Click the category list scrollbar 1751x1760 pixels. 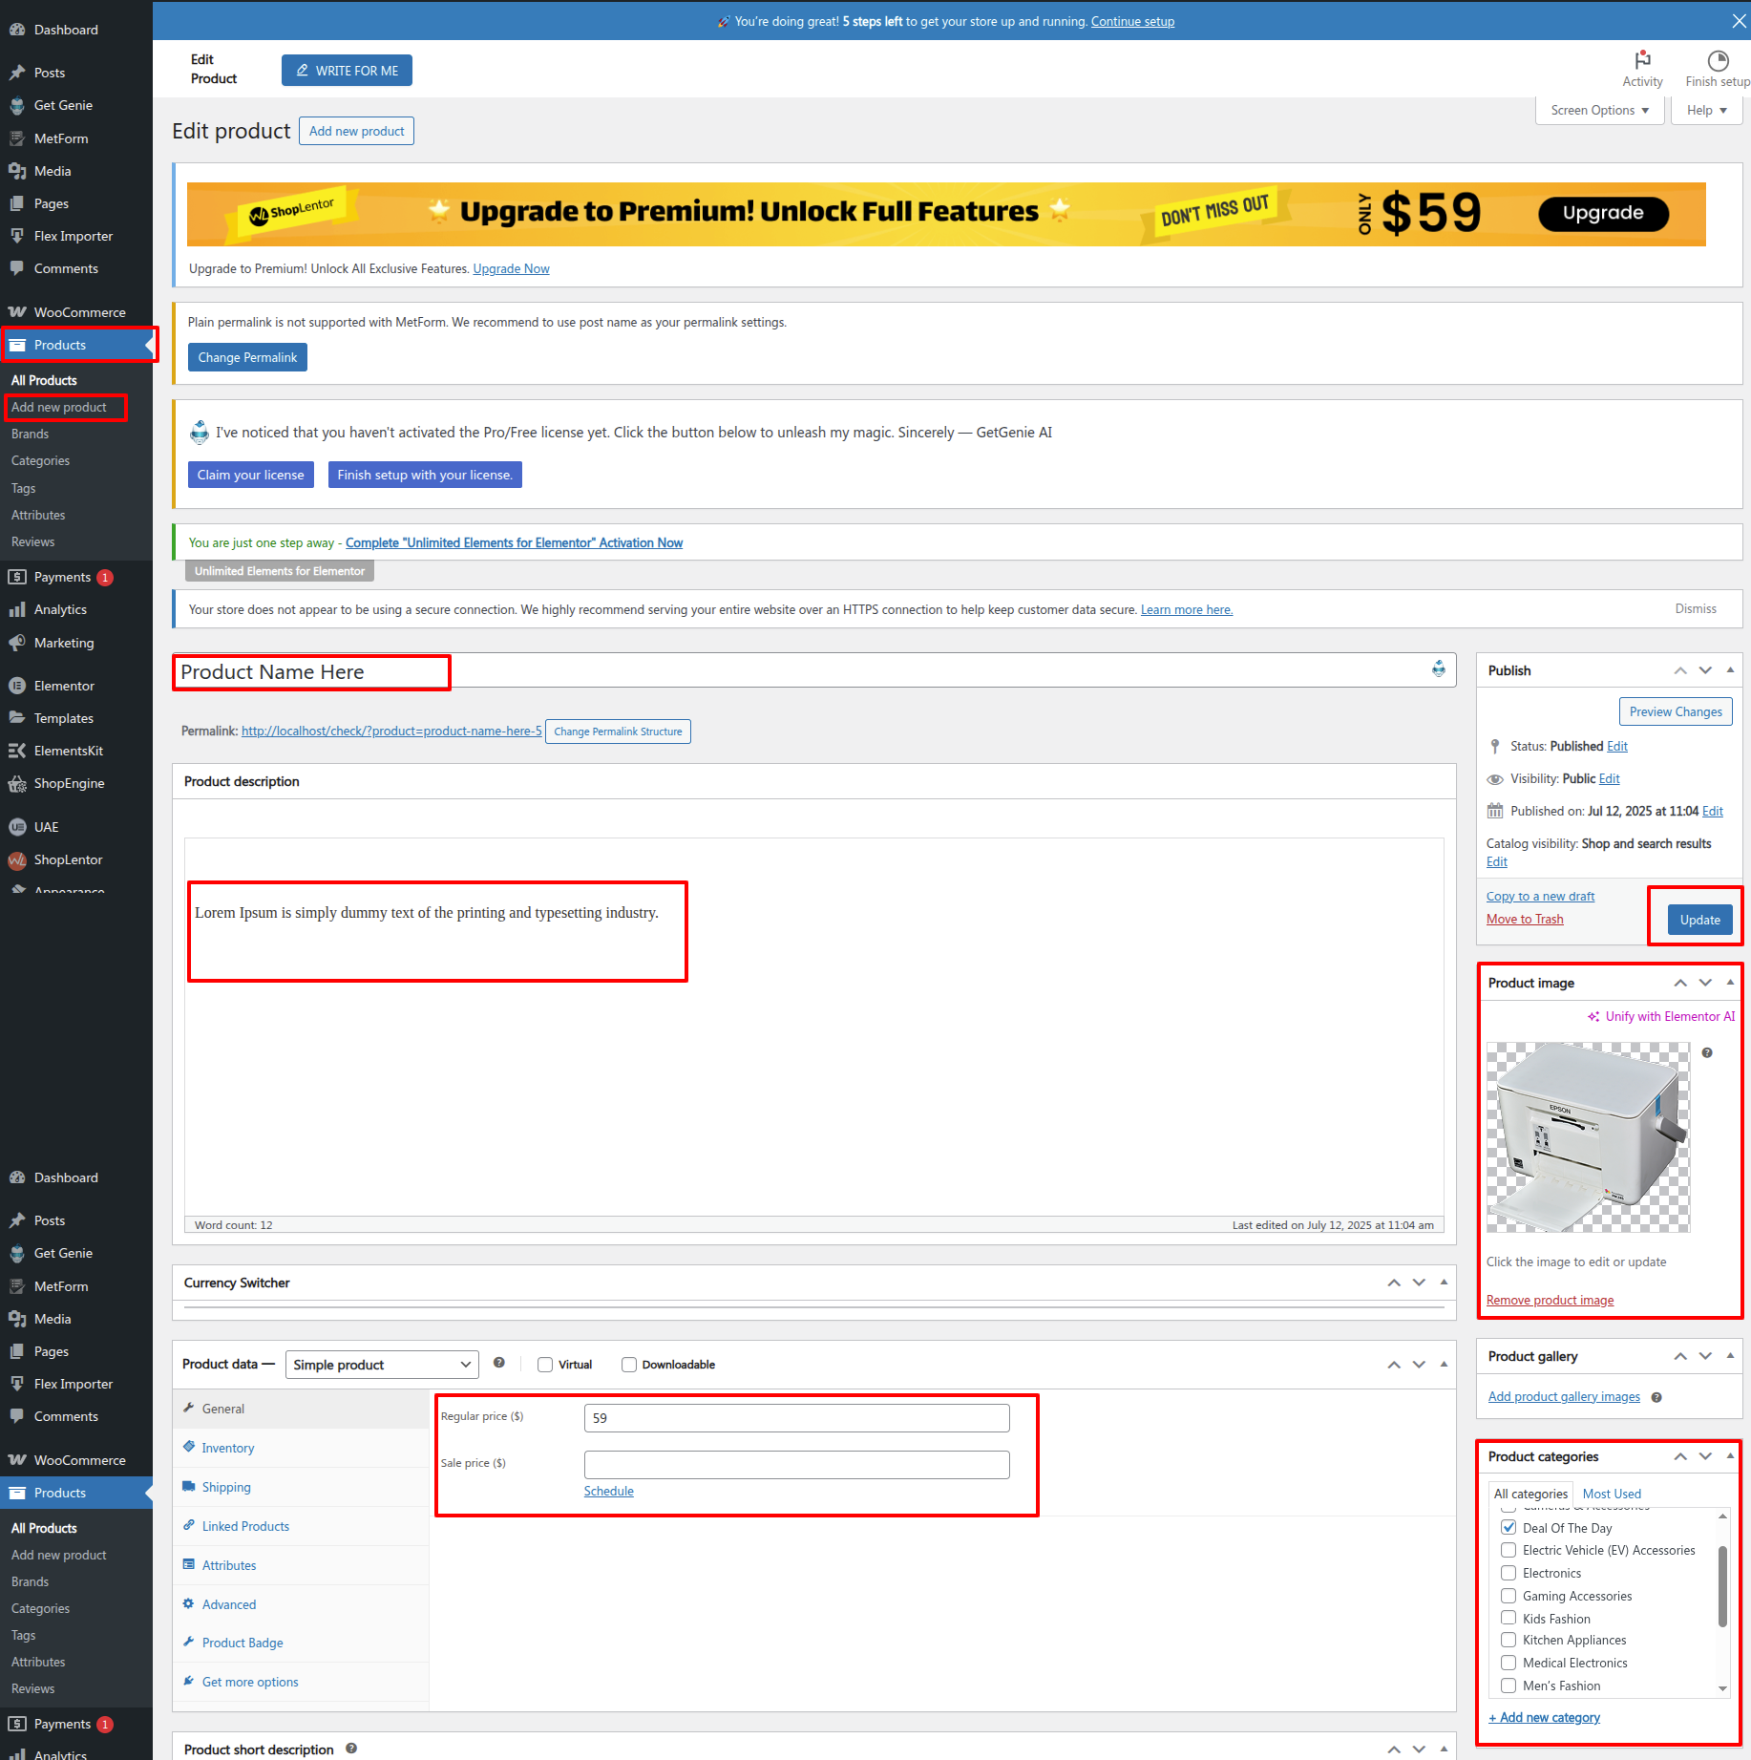[x=1722, y=1585]
